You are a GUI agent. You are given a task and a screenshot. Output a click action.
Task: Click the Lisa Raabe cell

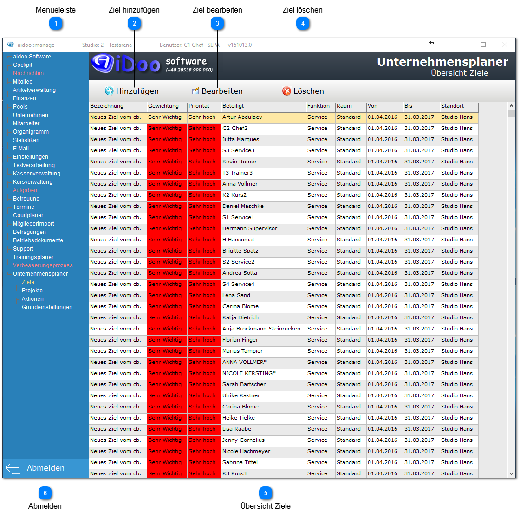(264, 429)
